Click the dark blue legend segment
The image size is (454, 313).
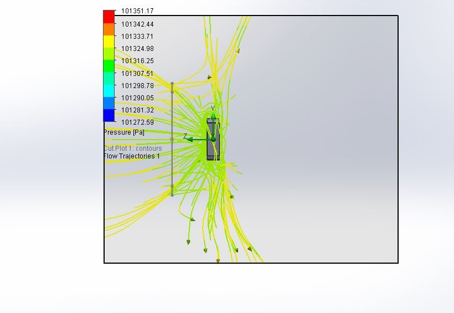point(109,115)
